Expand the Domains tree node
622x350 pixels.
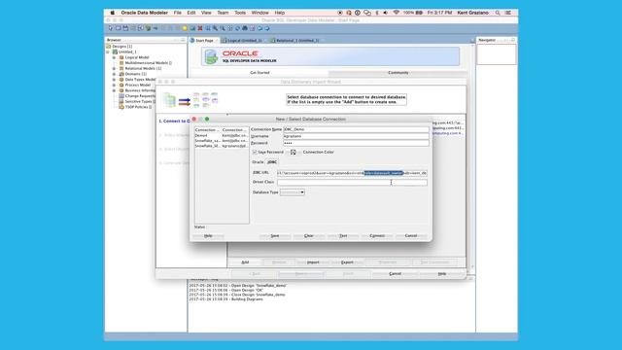[x=115, y=74]
